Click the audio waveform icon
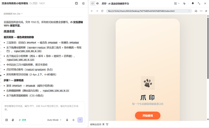The image size is (209, 128). pyautogui.click(x=73, y=120)
